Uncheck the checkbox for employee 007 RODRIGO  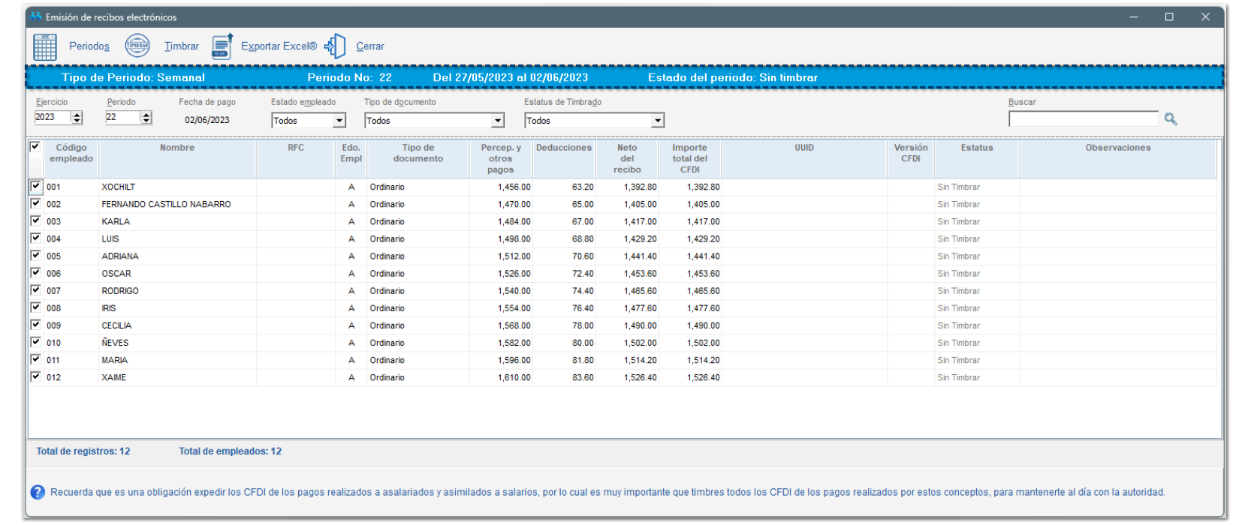pos(35,290)
